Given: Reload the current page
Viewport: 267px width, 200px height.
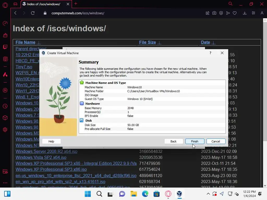Looking at the screenshot, I should pos(33,13).
